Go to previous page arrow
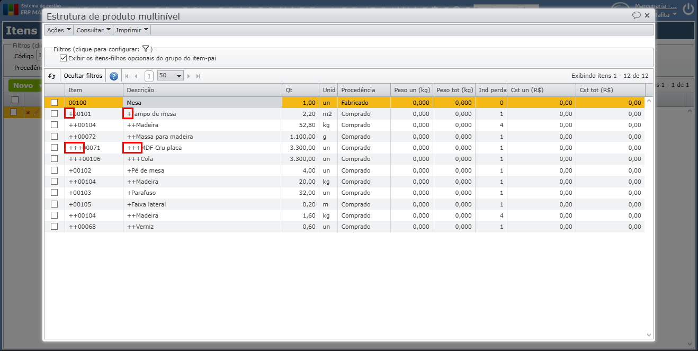This screenshot has width=698, height=351. click(136, 76)
